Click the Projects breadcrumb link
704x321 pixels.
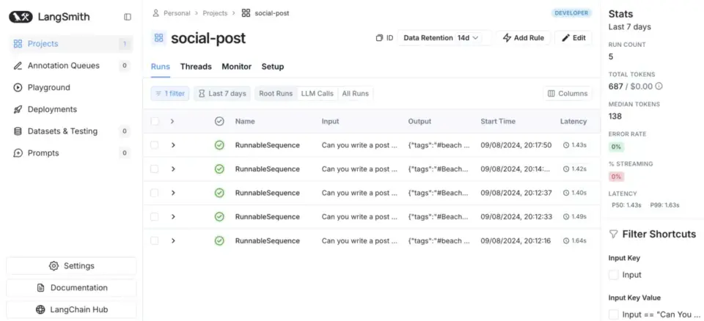click(x=215, y=13)
